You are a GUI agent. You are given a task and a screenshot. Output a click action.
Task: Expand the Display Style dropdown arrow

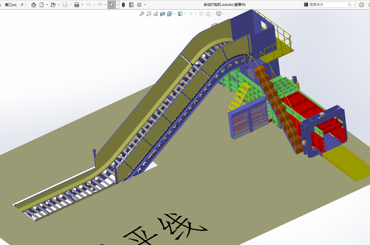click(186, 14)
